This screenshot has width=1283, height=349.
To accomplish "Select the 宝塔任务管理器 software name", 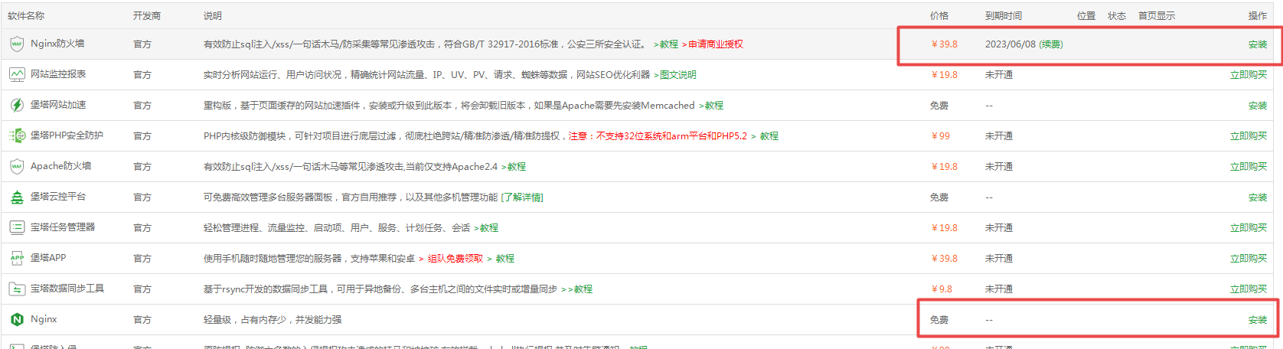I will coord(63,227).
